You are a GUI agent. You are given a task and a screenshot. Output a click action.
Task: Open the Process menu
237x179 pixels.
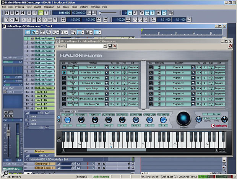click(x=19, y=7)
